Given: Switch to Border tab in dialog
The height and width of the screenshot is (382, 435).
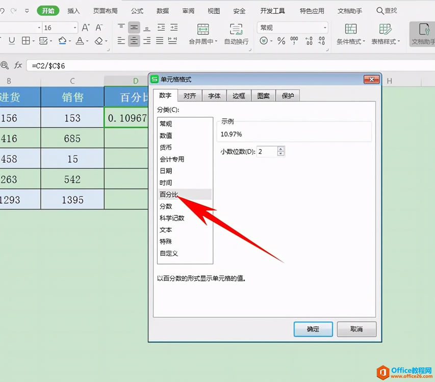Looking at the screenshot, I should (239, 96).
